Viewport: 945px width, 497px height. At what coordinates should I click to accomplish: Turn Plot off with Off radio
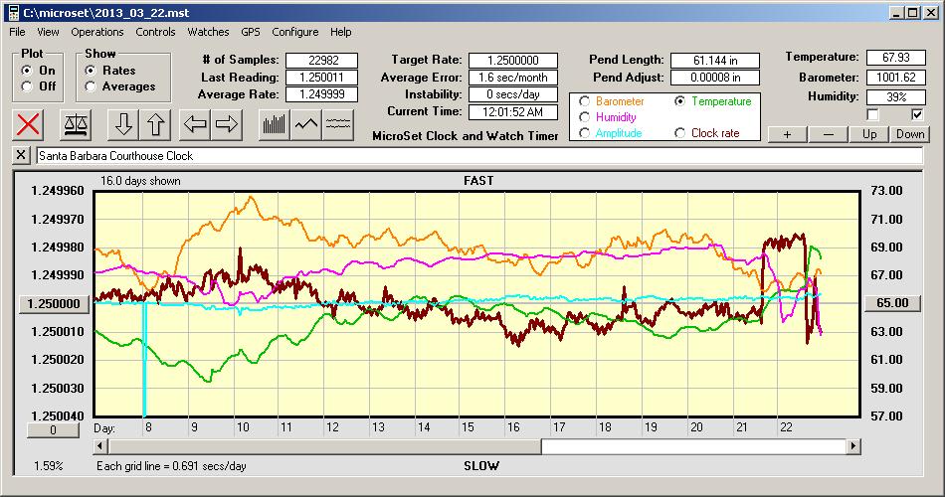(x=27, y=86)
